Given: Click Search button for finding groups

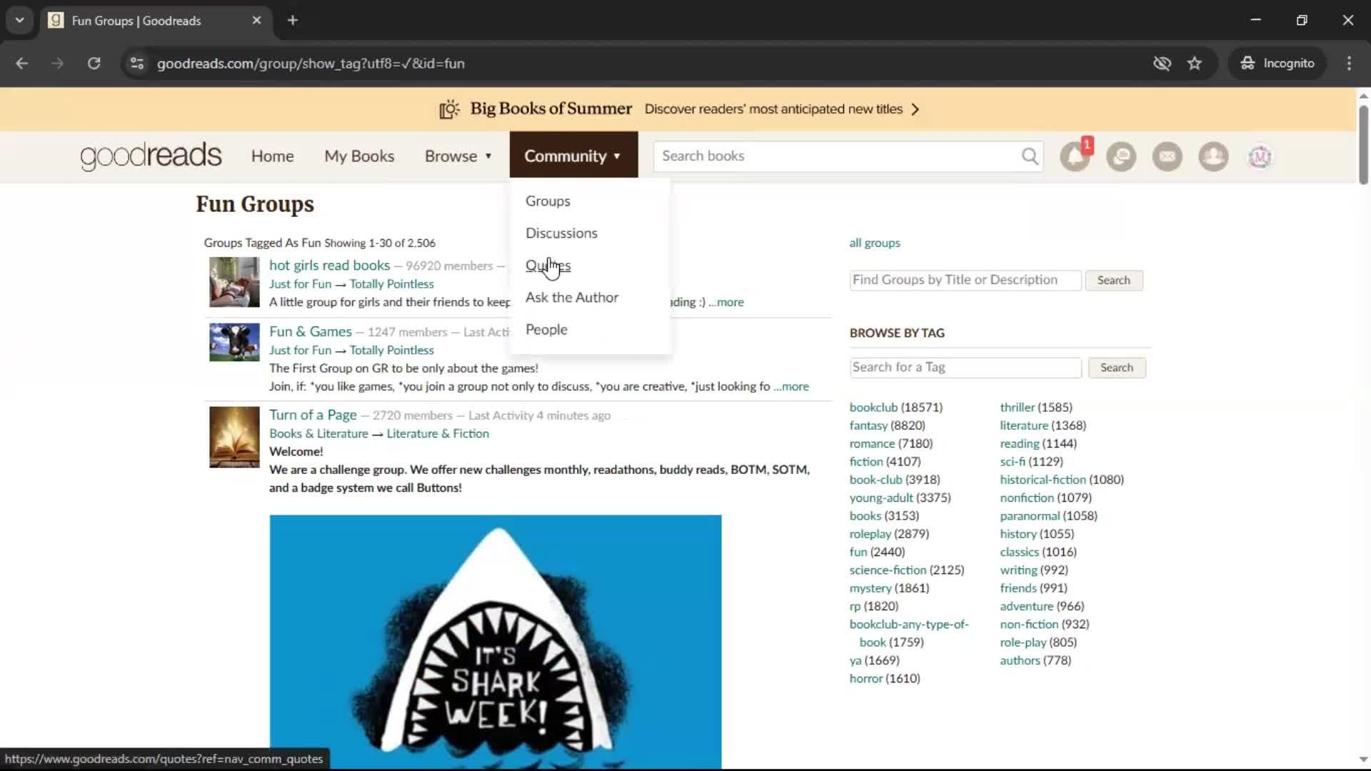Looking at the screenshot, I should [1114, 281].
